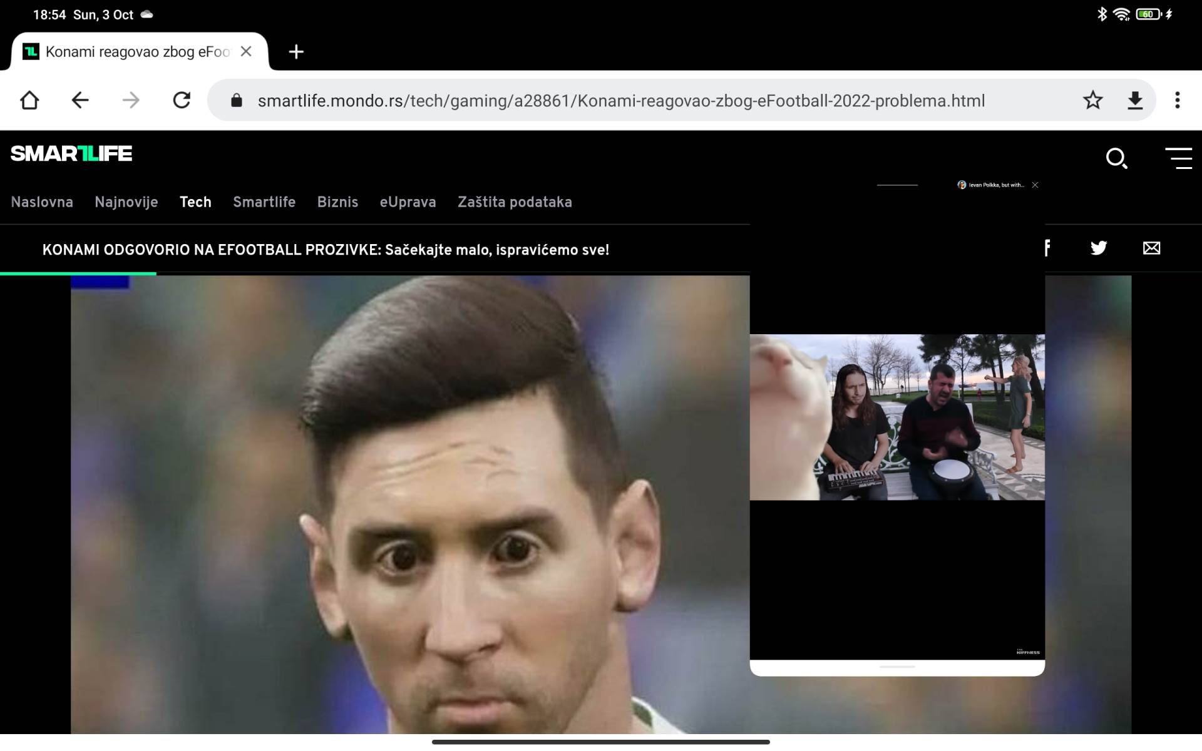
Task: Open the Naslovna section
Action: (x=41, y=202)
